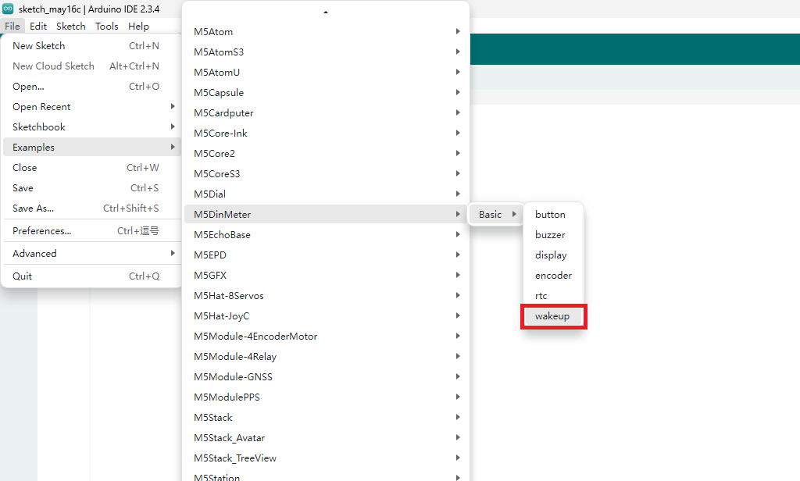
Task: Expand M5ModulePPS examples
Action: (326, 397)
